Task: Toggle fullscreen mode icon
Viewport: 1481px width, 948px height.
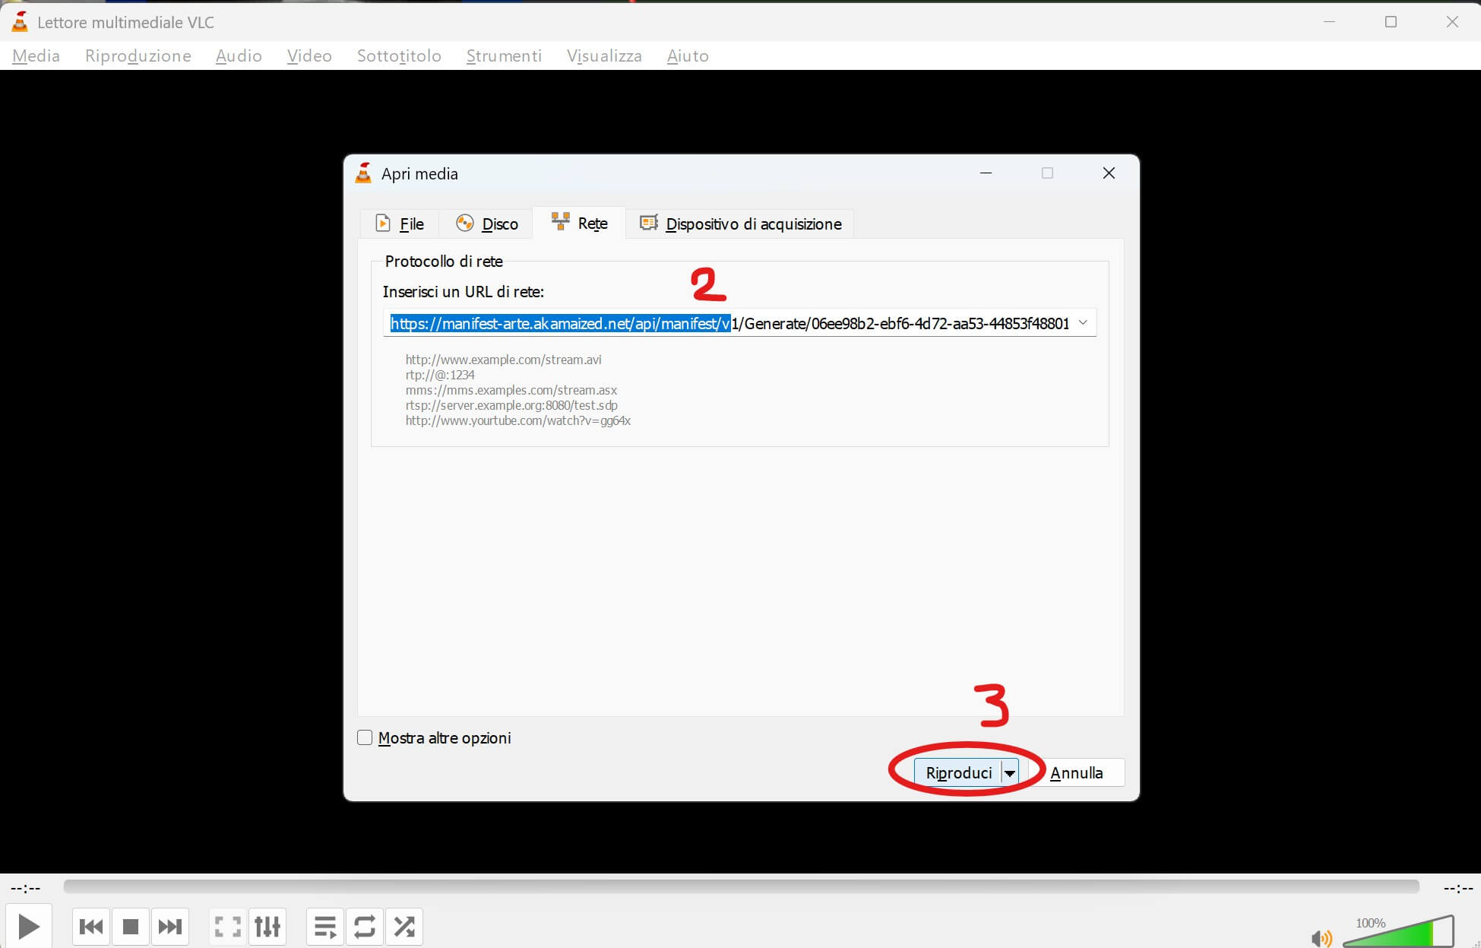Action: tap(227, 927)
